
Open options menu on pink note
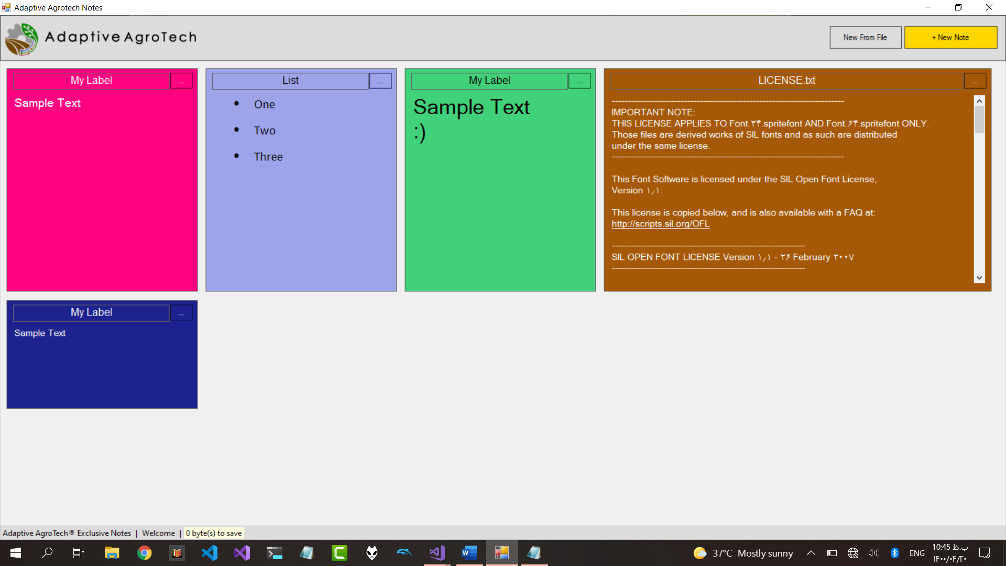(x=181, y=81)
